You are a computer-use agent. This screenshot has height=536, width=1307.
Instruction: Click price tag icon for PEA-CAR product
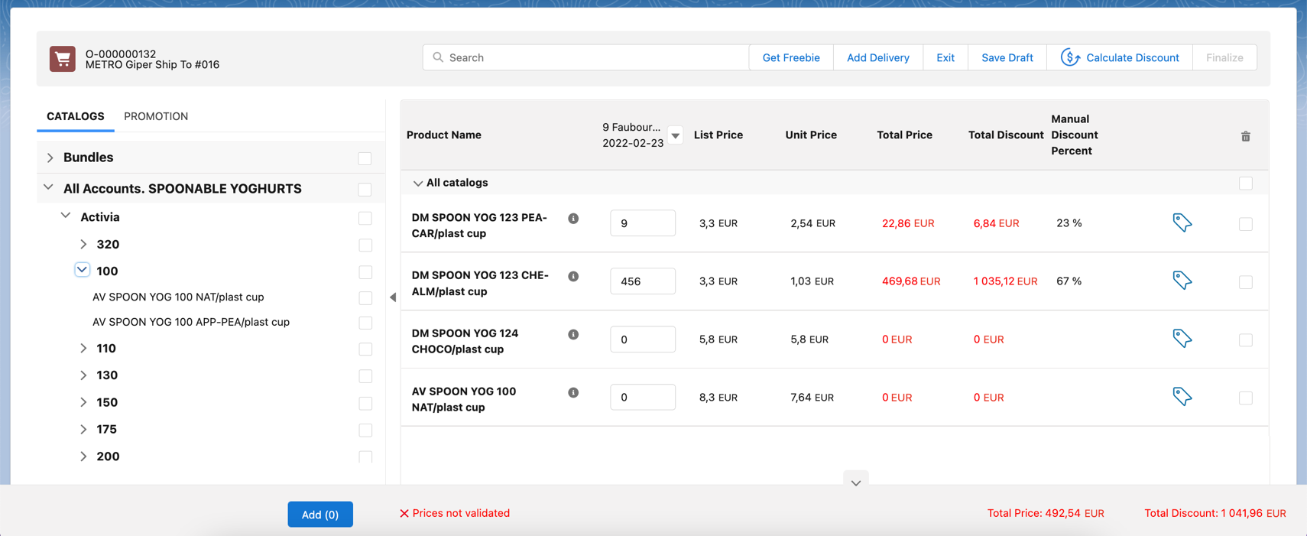[1182, 223]
